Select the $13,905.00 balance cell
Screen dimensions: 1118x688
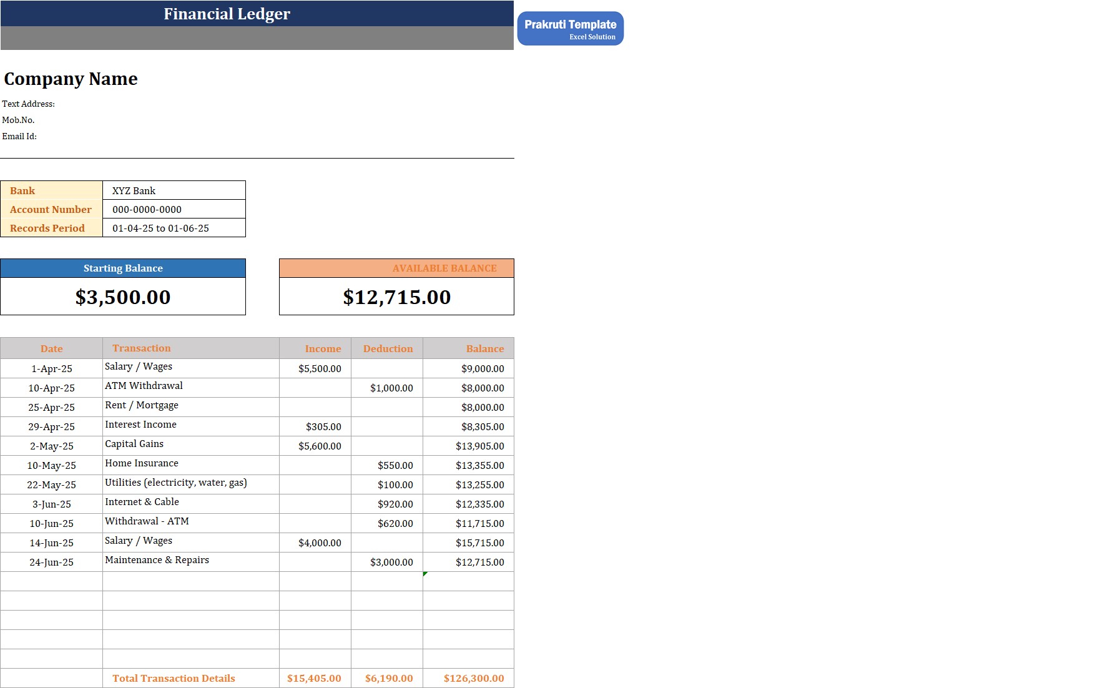468,446
